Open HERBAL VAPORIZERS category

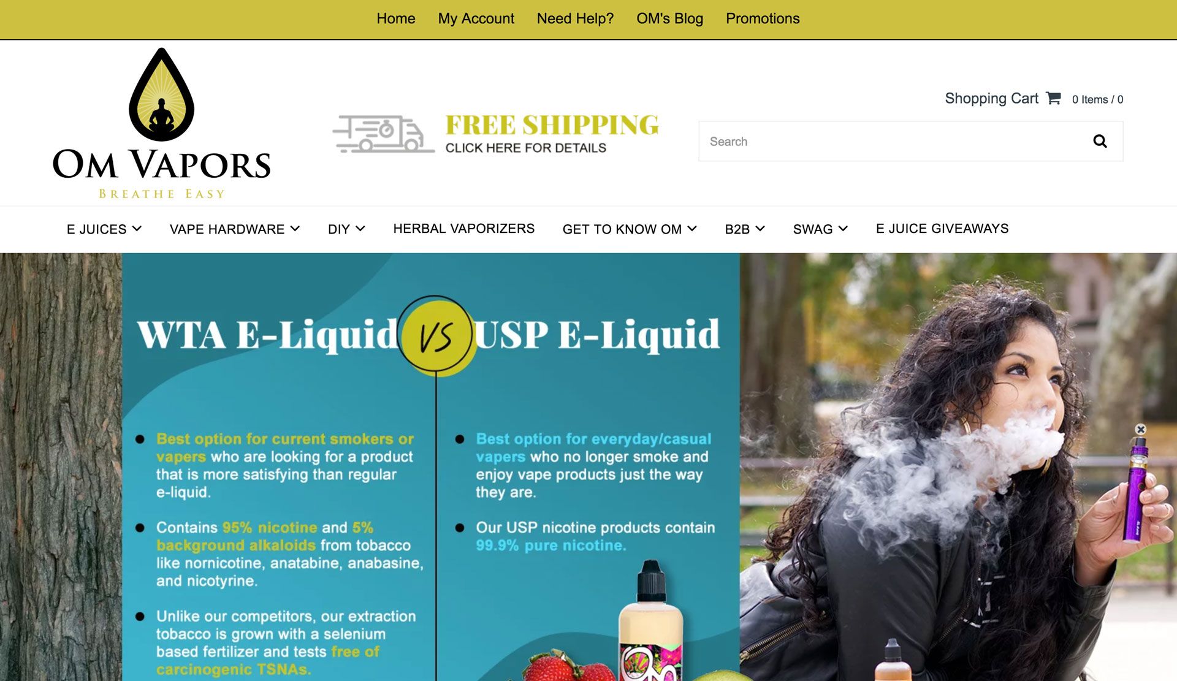(464, 229)
